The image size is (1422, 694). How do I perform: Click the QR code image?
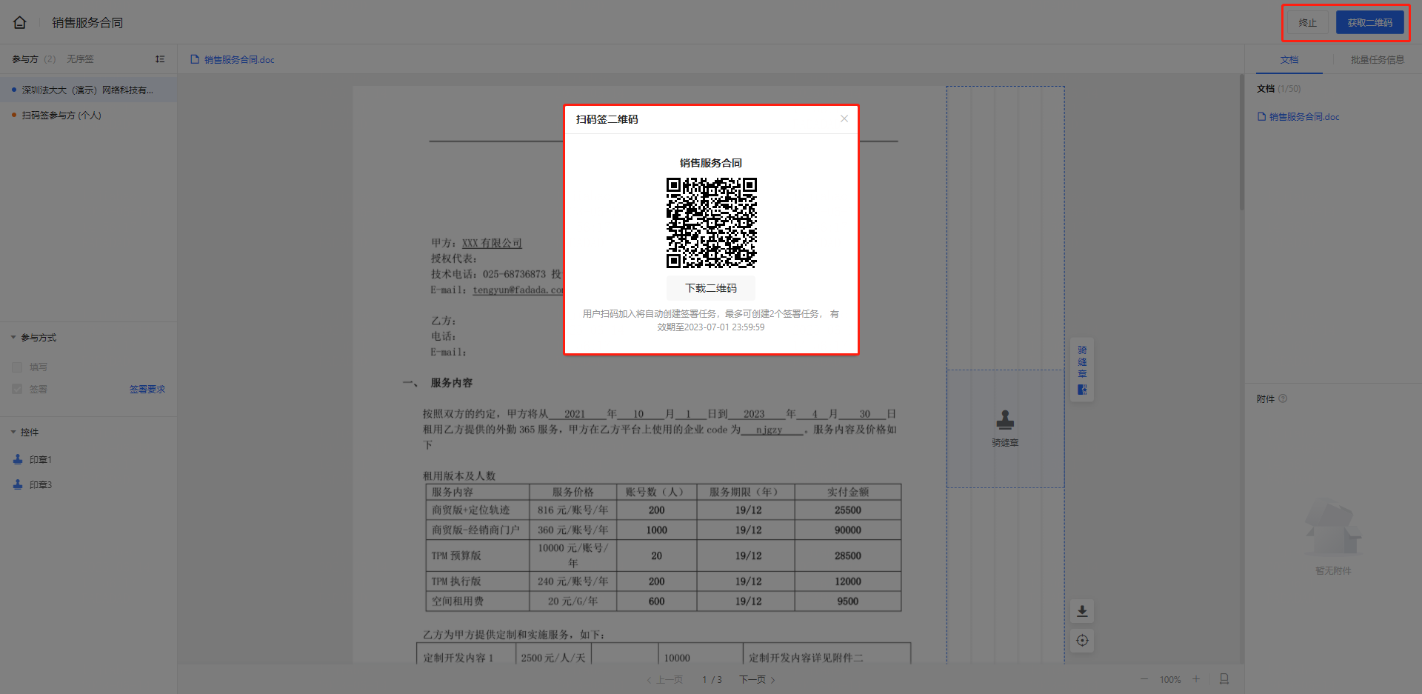(x=711, y=223)
